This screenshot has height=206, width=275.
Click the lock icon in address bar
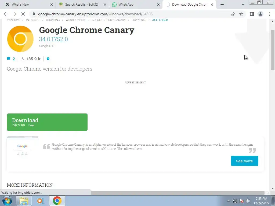pos(34,14)
